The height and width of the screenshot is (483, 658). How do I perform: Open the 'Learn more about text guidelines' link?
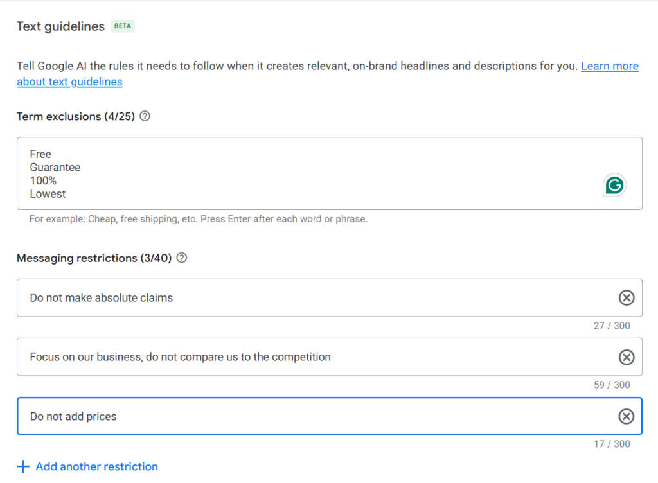point(610,66)
